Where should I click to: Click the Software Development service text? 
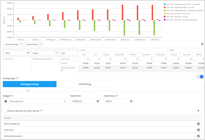pyautogui.click(x=13, y=136)
